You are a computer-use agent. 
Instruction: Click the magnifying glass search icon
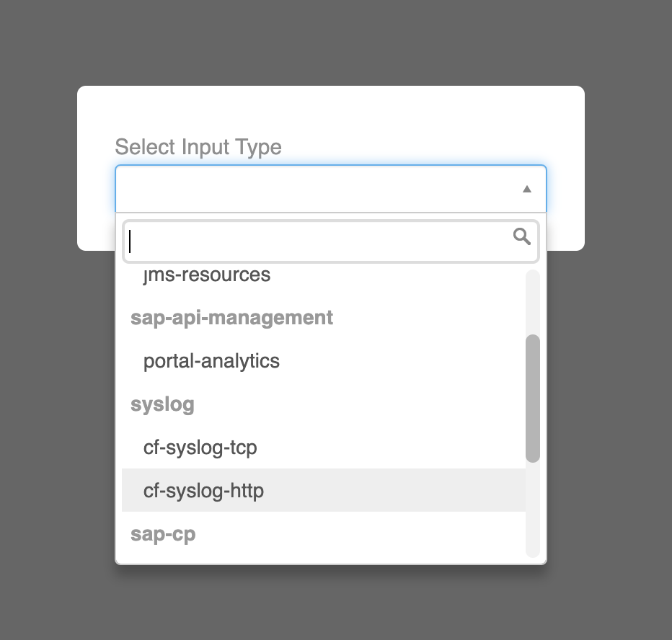(x=521, y=236)
